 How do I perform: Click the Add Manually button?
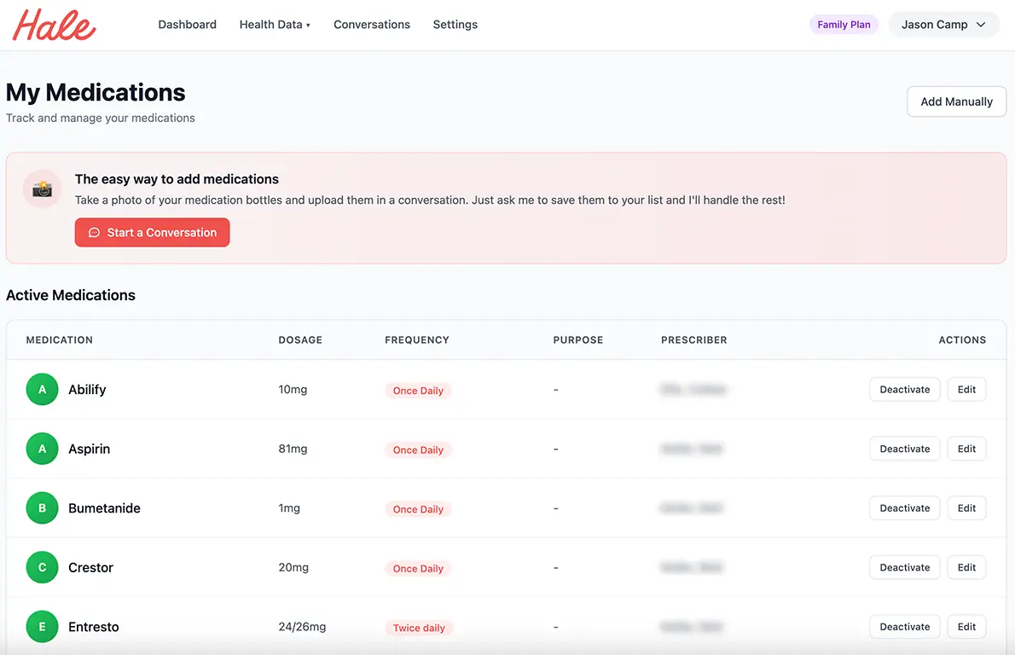(x=956, y=101)
